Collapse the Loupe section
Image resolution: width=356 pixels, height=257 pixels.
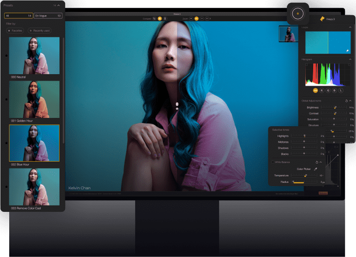coord(350,27)
